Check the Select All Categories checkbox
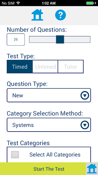Viewport: 98px width, 175px height. click(x=15, y=154)
